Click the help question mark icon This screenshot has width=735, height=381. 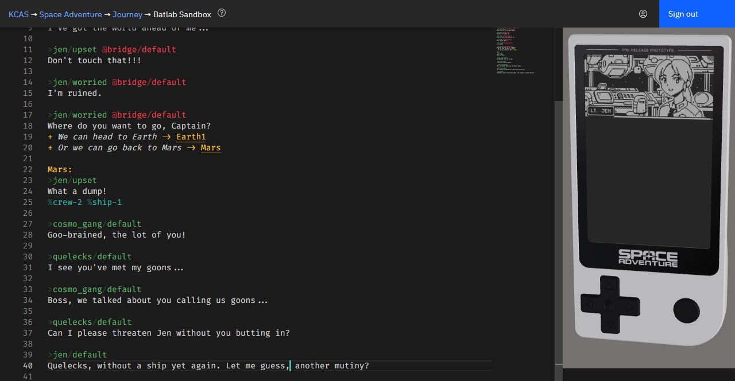tap(222, 13)
